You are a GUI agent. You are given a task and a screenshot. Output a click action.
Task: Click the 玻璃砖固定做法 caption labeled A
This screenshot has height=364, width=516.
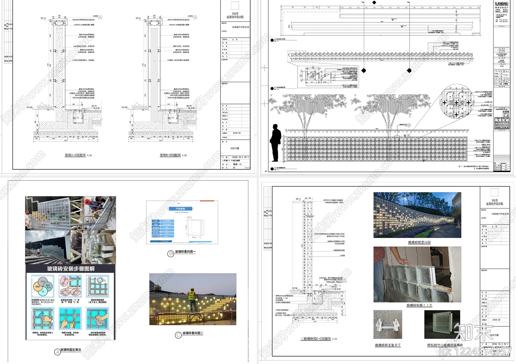pyautogui.click(x=71, y=350)
